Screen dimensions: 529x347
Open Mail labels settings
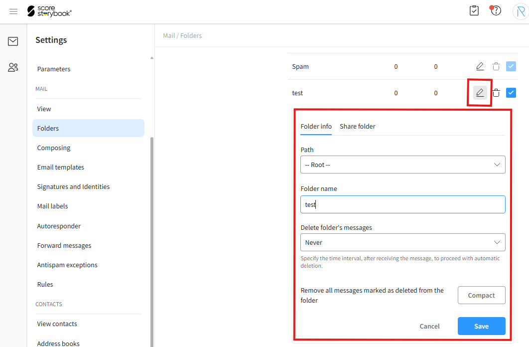tap(52, 206)
